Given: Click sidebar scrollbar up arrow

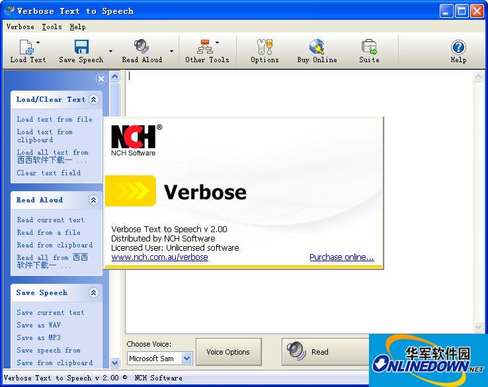Looking at the screenshot, I should [115, 76].
